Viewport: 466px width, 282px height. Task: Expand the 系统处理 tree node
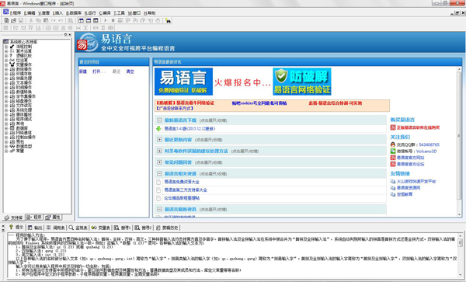pos(6,110)
